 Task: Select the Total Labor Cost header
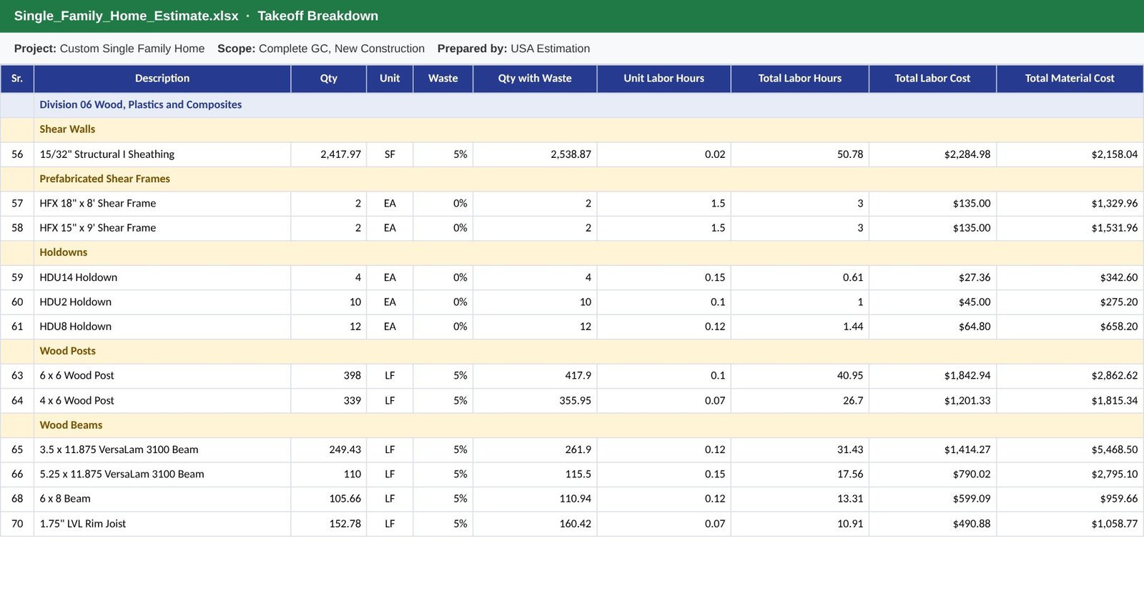(x=932, y=79)
